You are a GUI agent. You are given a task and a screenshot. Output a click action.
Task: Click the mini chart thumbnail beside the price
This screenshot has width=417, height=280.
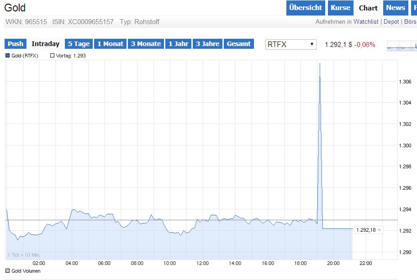coord(402,46)
